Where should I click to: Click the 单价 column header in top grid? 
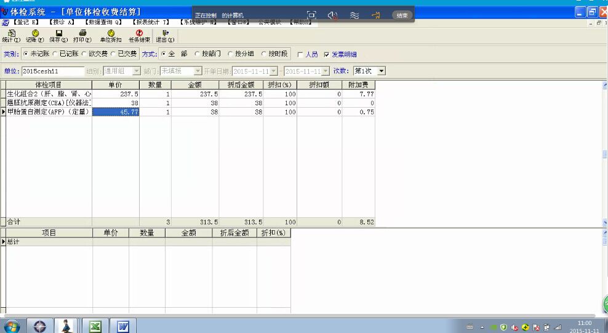coord(116,85)
